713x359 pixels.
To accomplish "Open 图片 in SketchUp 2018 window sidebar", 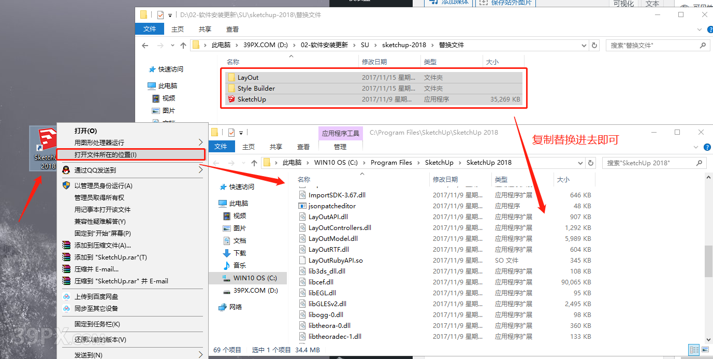I will pos(240,228).
